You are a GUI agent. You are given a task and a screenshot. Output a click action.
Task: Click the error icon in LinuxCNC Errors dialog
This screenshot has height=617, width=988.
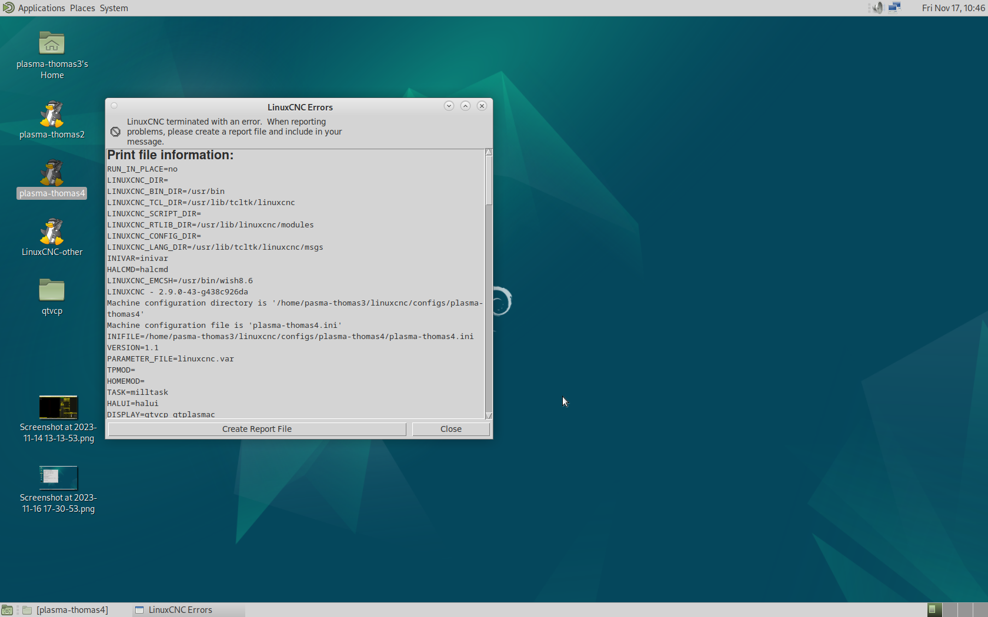[115, 132]
